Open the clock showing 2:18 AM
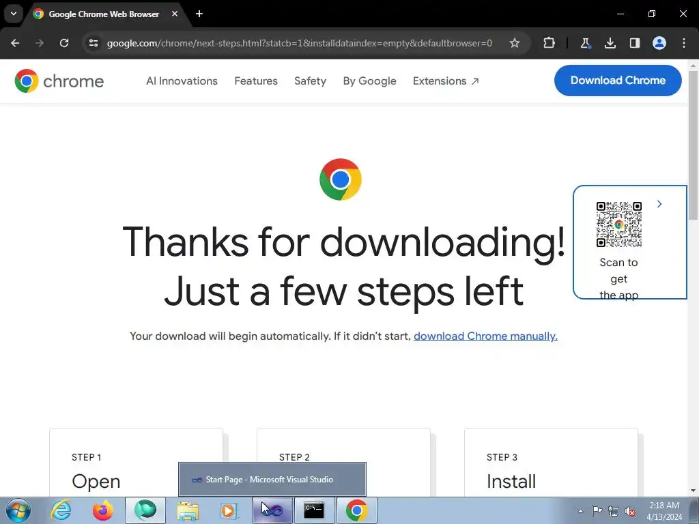This screenshot has width=699, height=524. click(x=664, y=511)
